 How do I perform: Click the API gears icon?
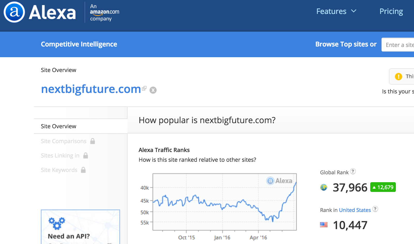(57, 223)
